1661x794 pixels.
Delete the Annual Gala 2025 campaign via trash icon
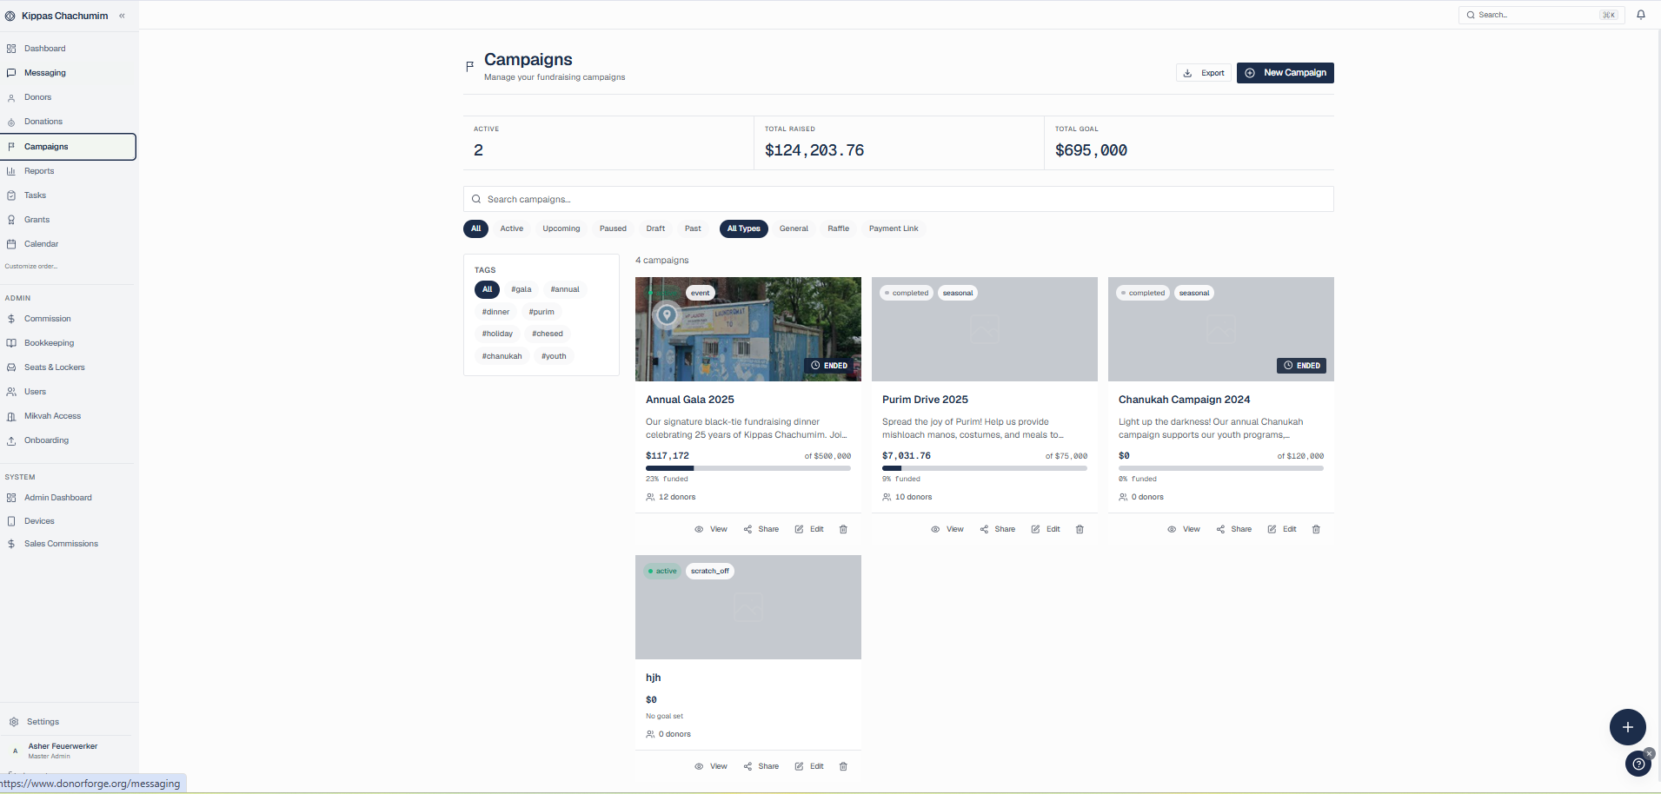coord(843,529)
